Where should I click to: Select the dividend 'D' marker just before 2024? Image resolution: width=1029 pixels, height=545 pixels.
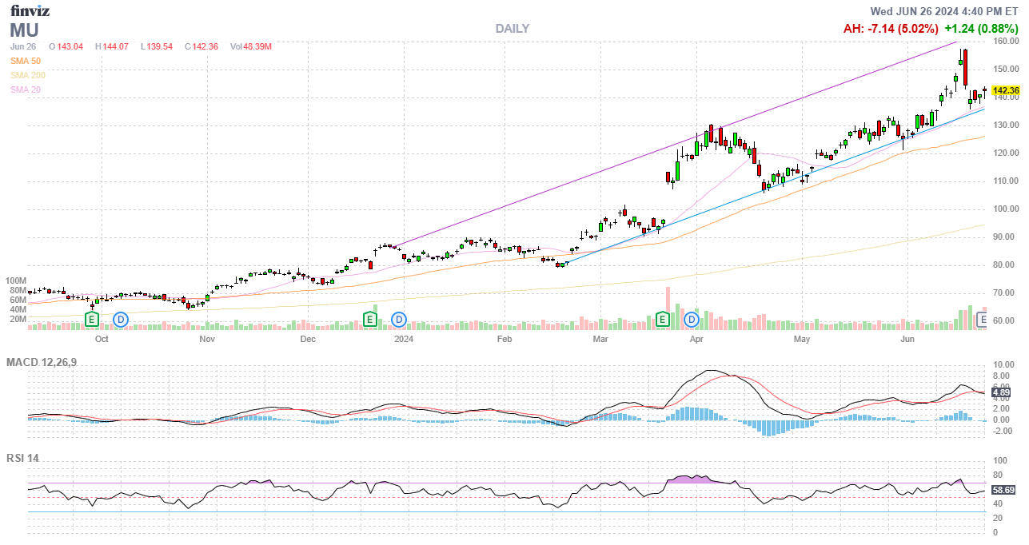pyautogui.click(x=399, y=320)
